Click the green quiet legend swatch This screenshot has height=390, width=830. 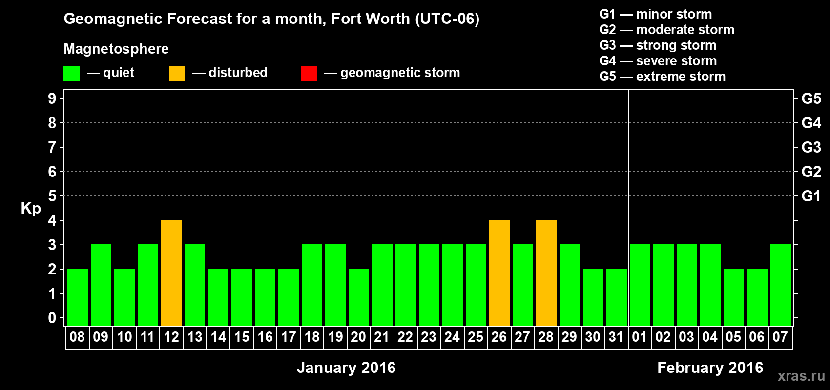[x=72, y=74]
